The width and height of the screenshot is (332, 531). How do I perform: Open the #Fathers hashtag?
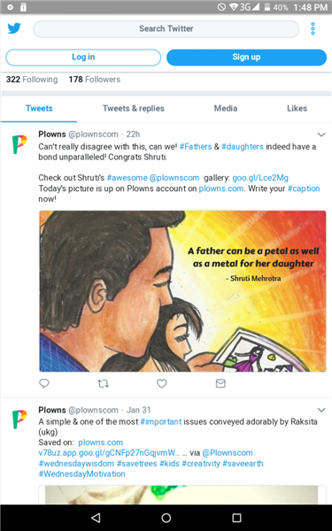click(x=196, y=147)
